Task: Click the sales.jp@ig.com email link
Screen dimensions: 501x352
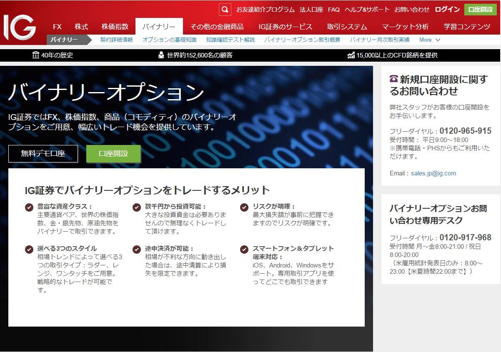Action: [x=433, y=173]
